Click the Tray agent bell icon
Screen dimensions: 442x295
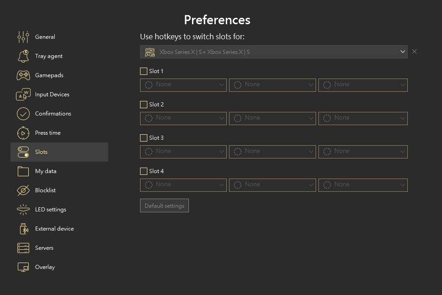[x=23, y=56]
